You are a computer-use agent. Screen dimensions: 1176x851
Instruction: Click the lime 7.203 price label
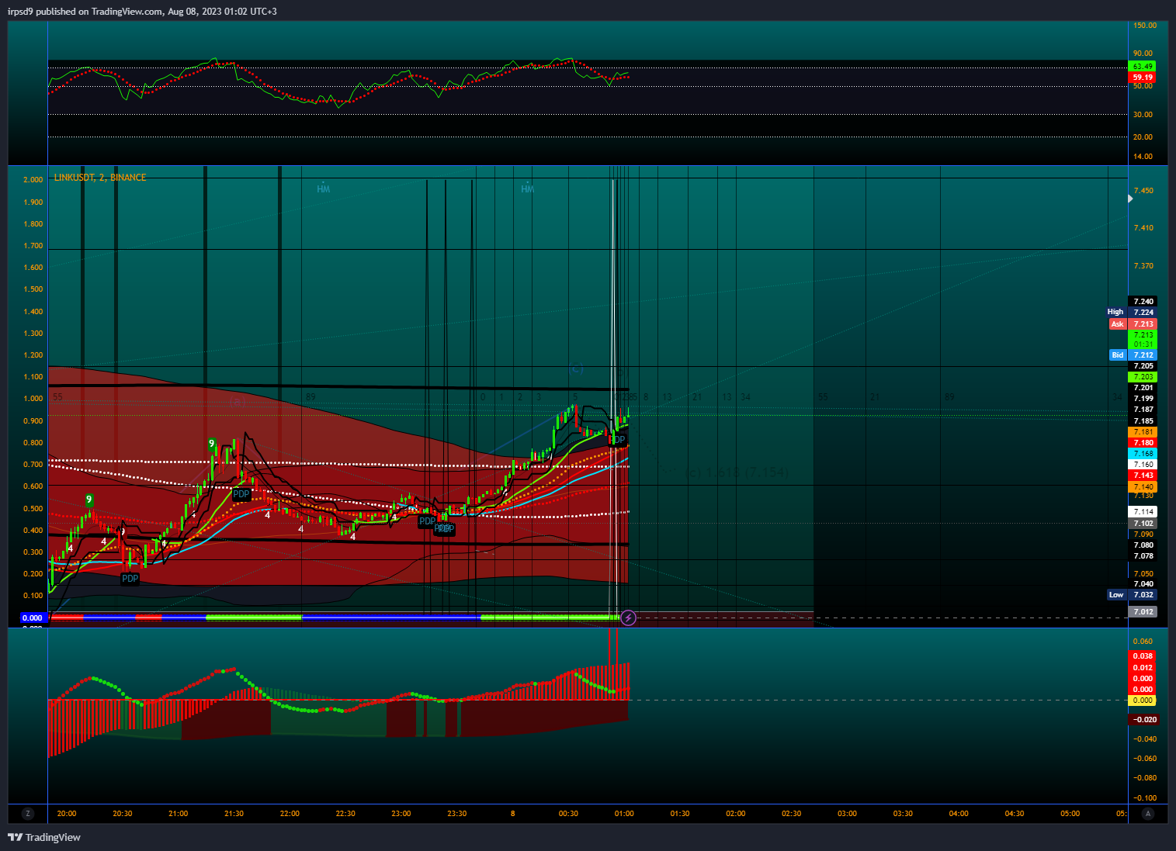coord(1143,377)
